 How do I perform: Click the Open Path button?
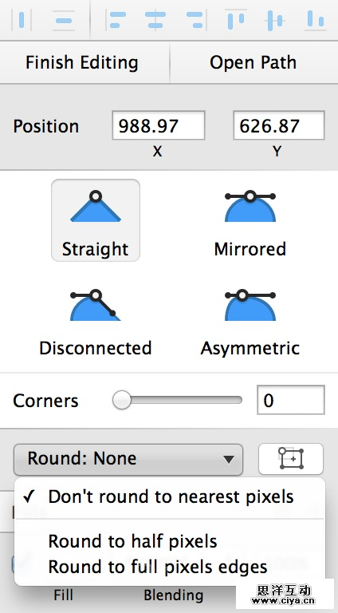(253, 62)
